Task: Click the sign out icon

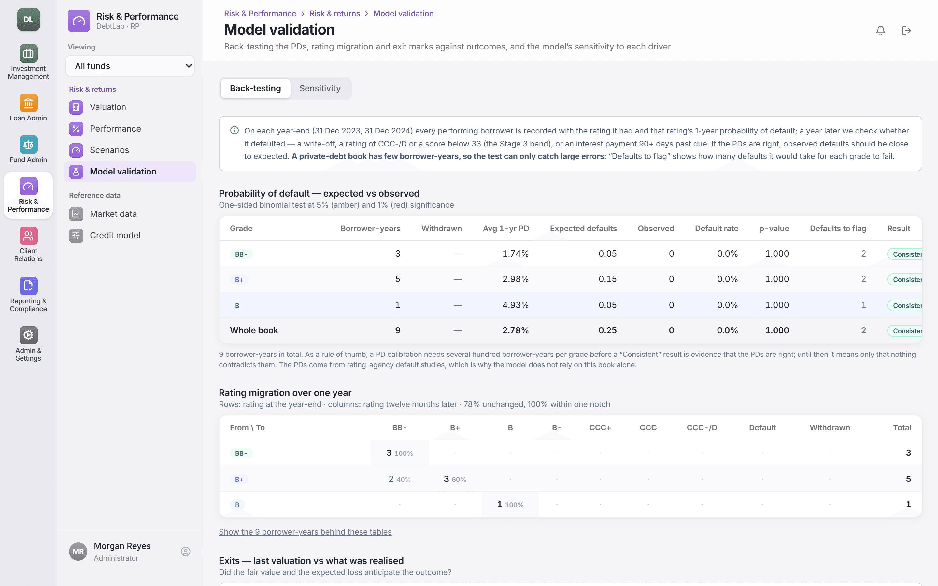Action: [x=906, y=30]
